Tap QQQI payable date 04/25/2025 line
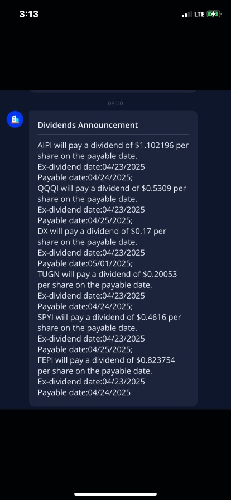The image size is (231, 500). click(85, 220)
